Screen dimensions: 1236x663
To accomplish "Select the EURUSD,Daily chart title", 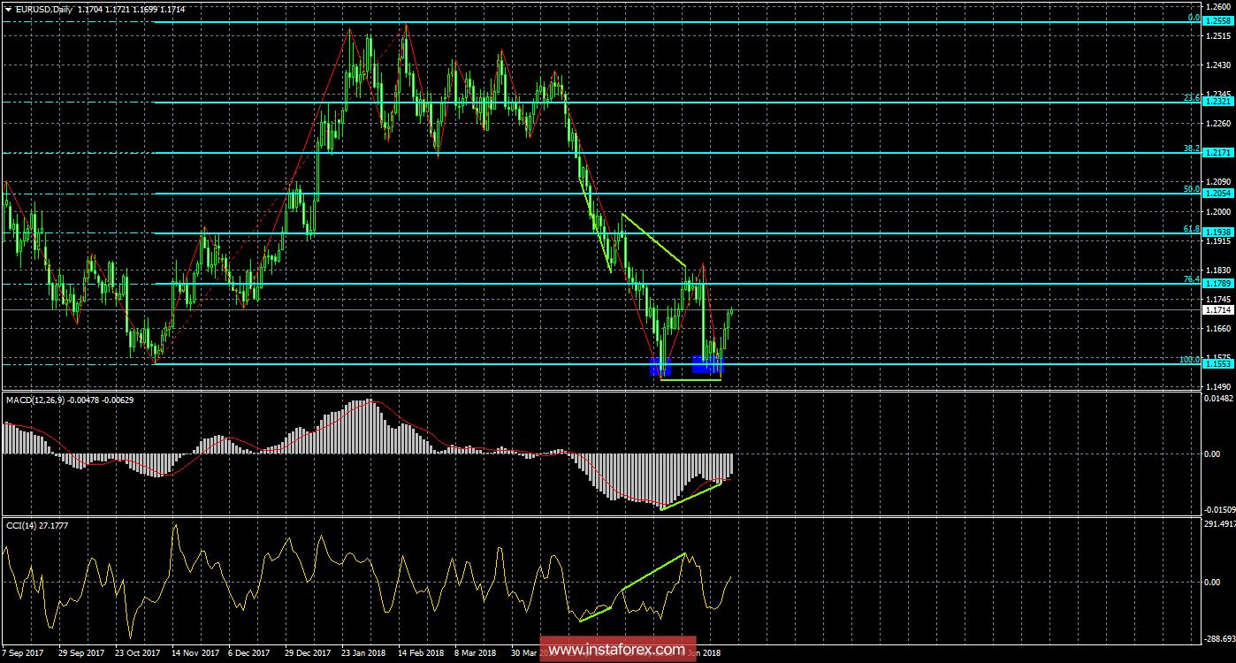I will 43,9.
